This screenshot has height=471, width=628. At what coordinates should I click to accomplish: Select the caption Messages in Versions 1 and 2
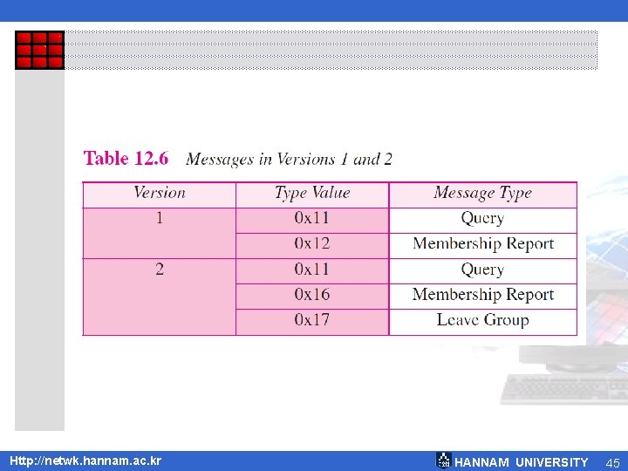click(x=289, y=160)
